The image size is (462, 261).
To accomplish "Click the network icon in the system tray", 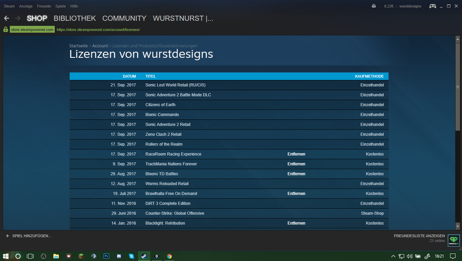I will (401, 256).
